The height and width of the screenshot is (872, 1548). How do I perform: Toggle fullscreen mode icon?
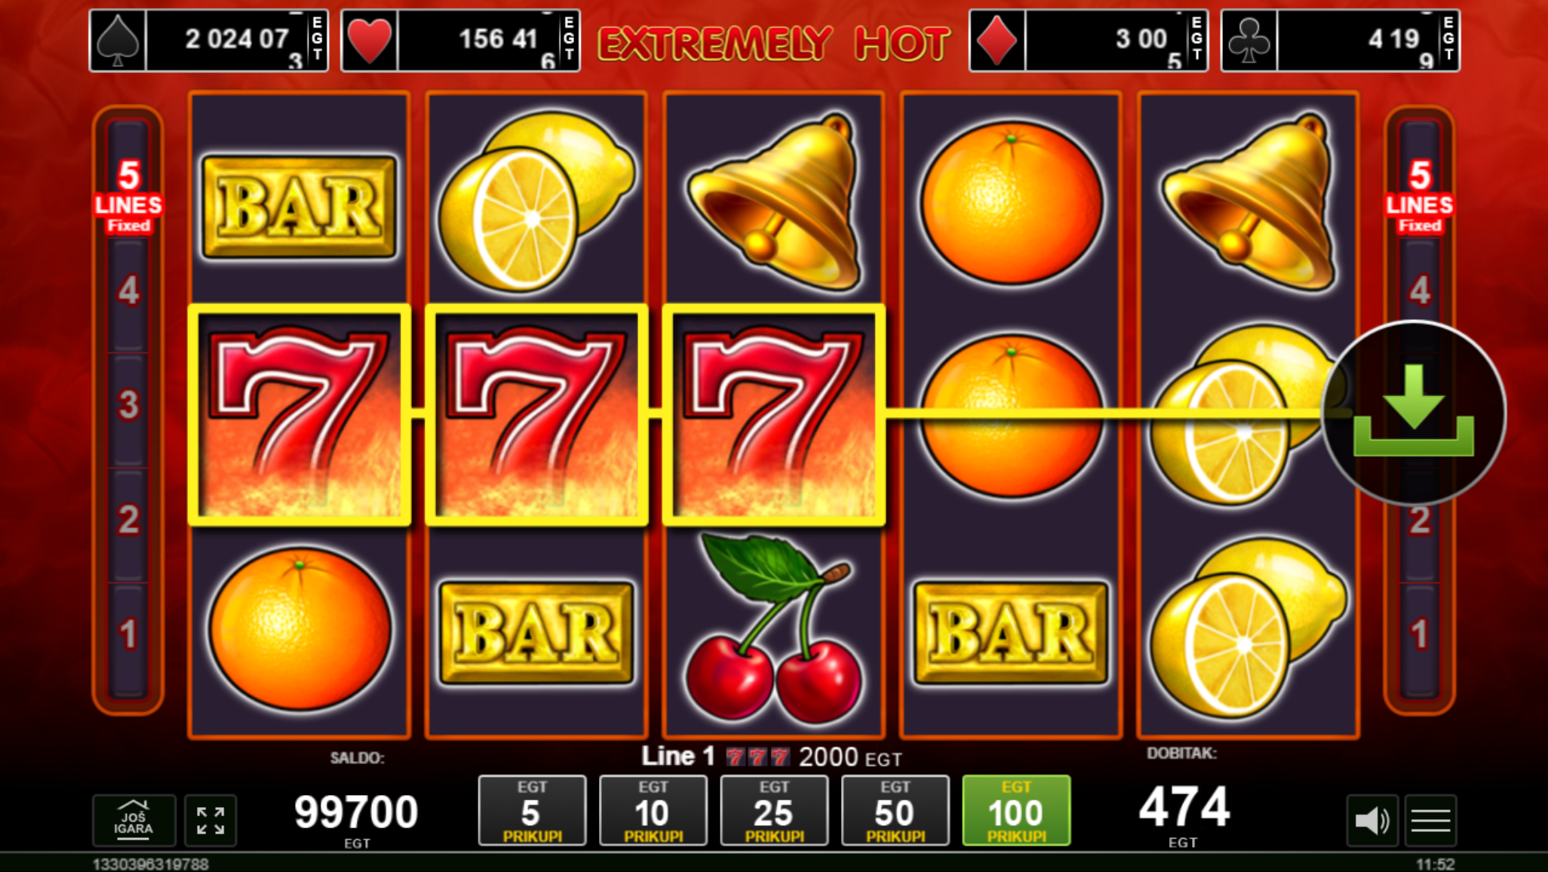click(210, 820)
